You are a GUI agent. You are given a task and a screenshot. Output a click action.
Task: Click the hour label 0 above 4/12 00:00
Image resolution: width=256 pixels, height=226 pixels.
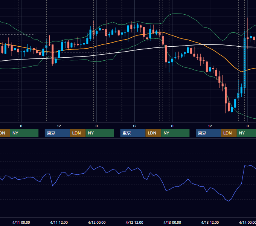pyautogui.click(x=97, y=126)
